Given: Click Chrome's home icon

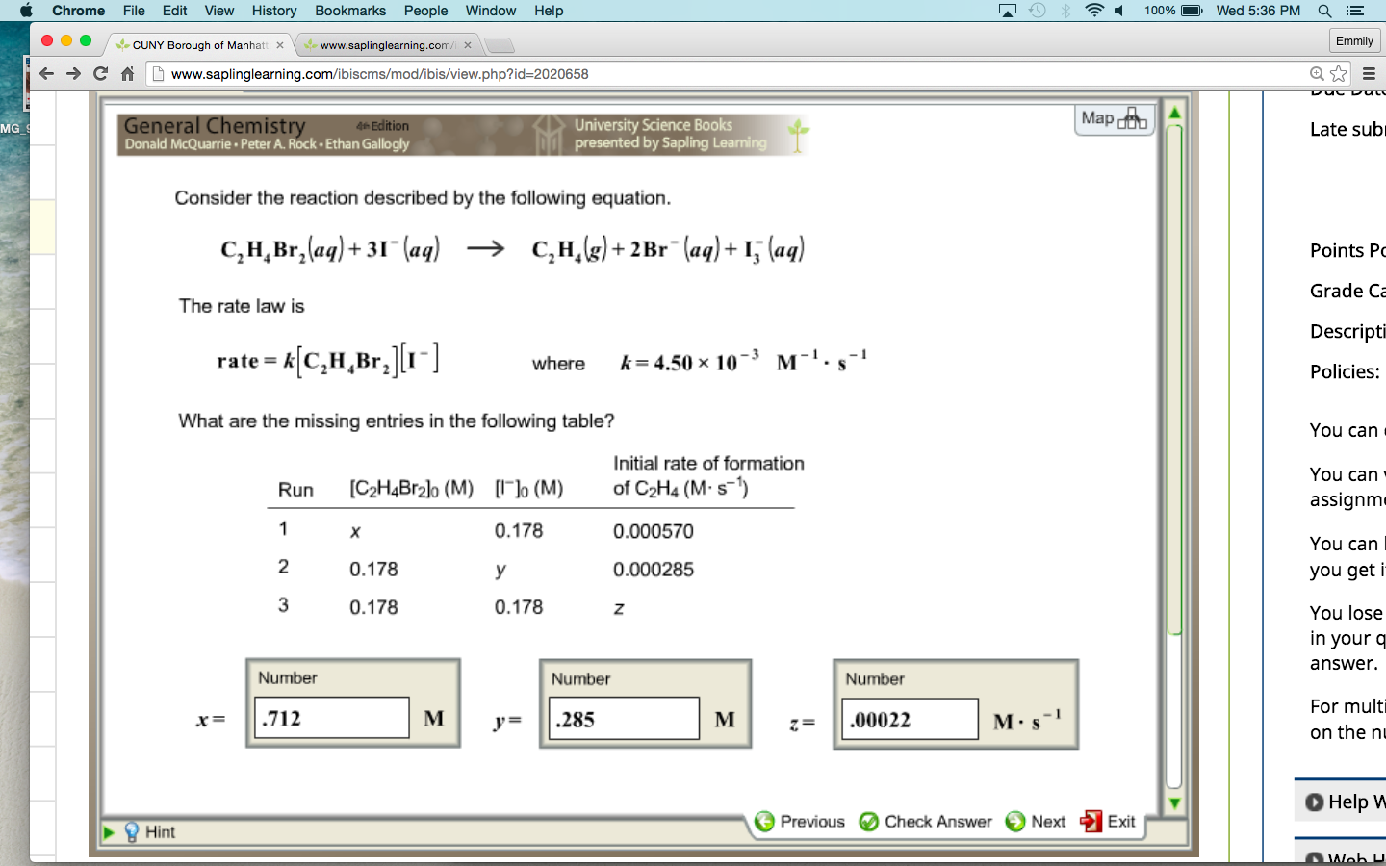Looking at the screenshot, I should (x=129, y=73).
